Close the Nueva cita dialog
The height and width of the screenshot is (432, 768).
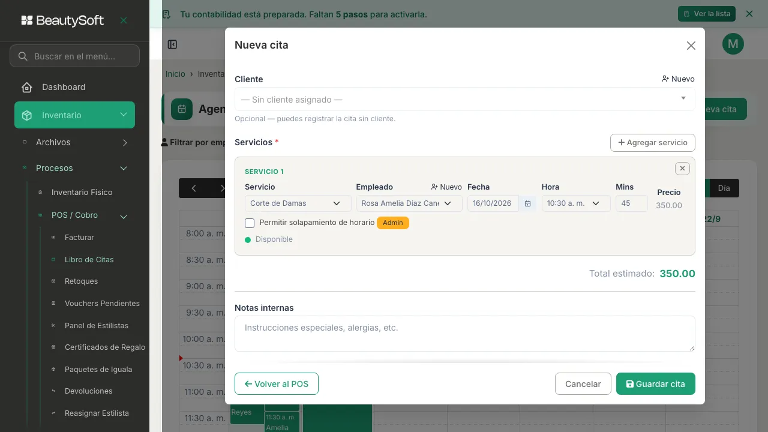(691, 46)
